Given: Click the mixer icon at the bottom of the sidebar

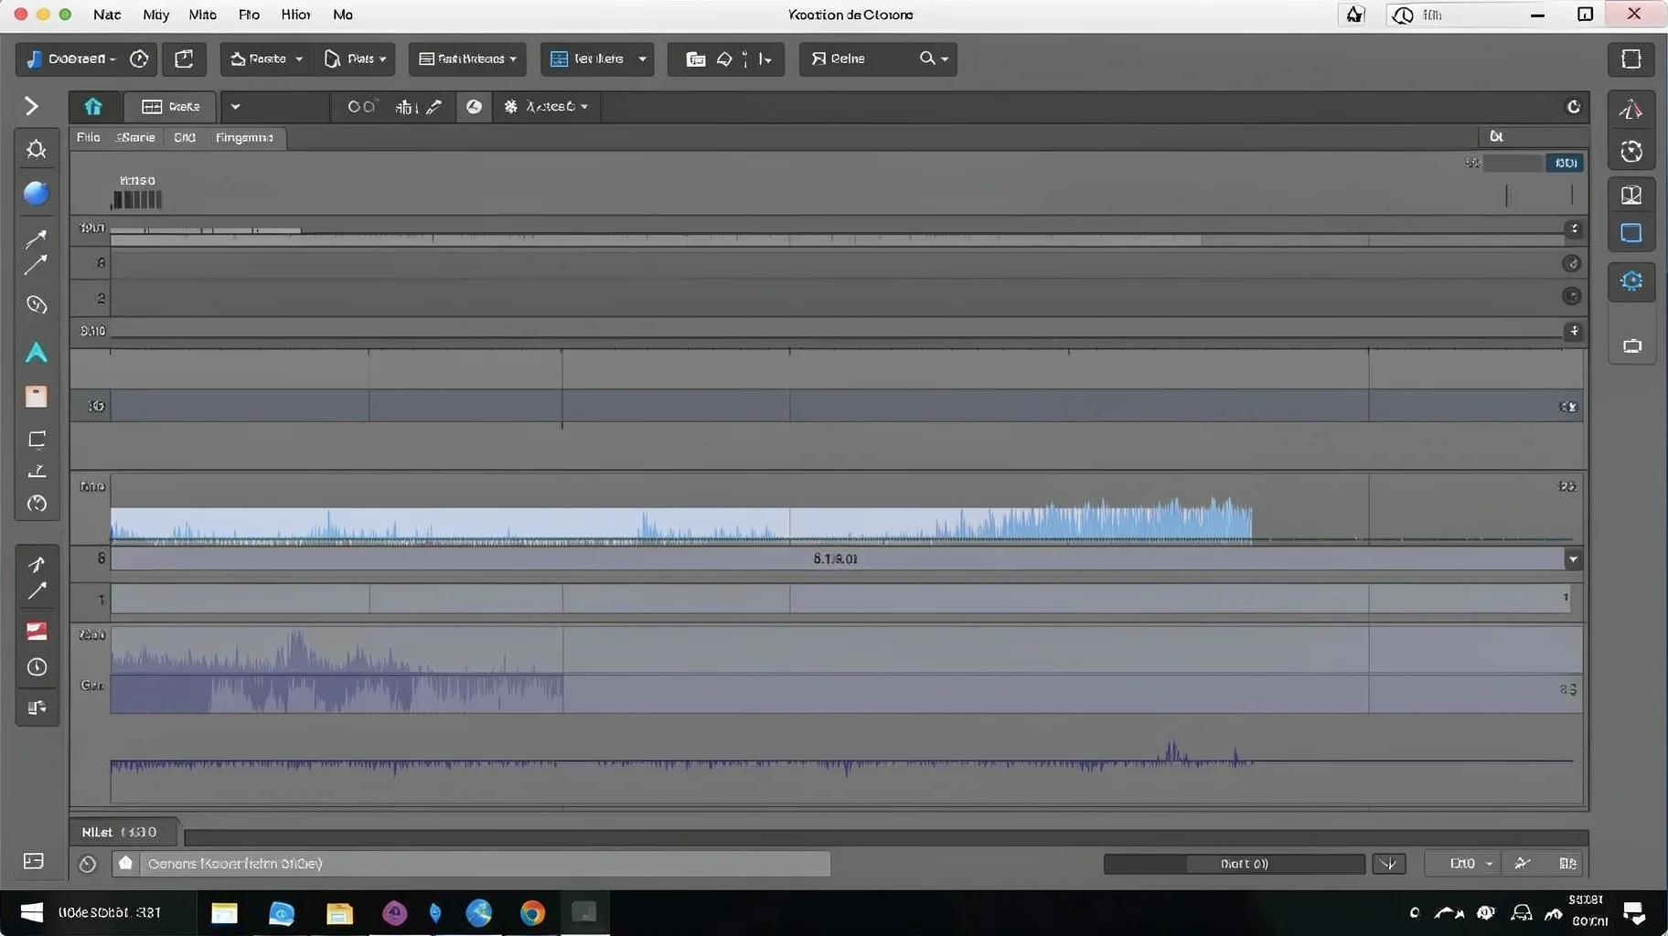Looking at the screenshot, I should click(37, 707).
